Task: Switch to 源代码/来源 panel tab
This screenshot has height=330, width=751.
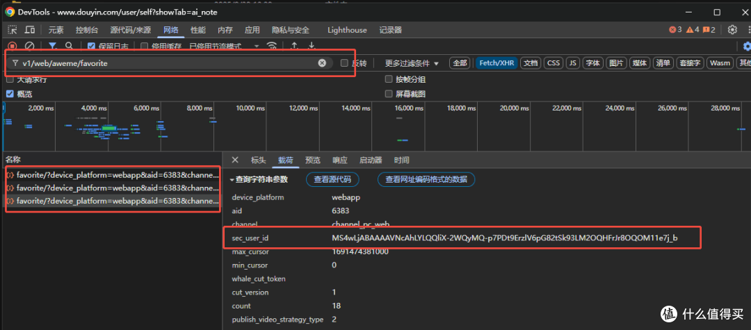Action: (130, 30)
